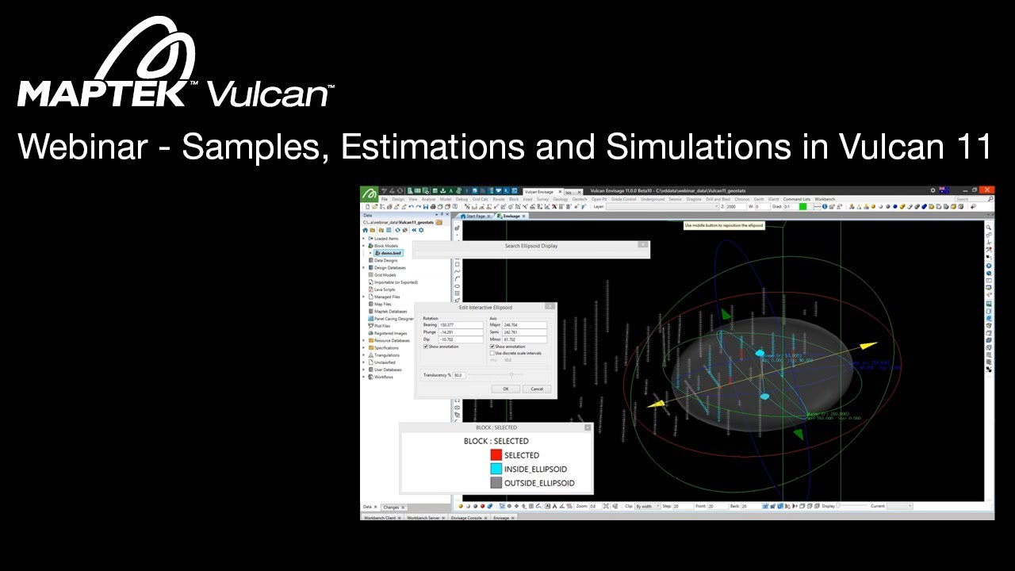Click the Z value field in toolbar
Viewport: 1015px width, 571px height.
(736, 206)
